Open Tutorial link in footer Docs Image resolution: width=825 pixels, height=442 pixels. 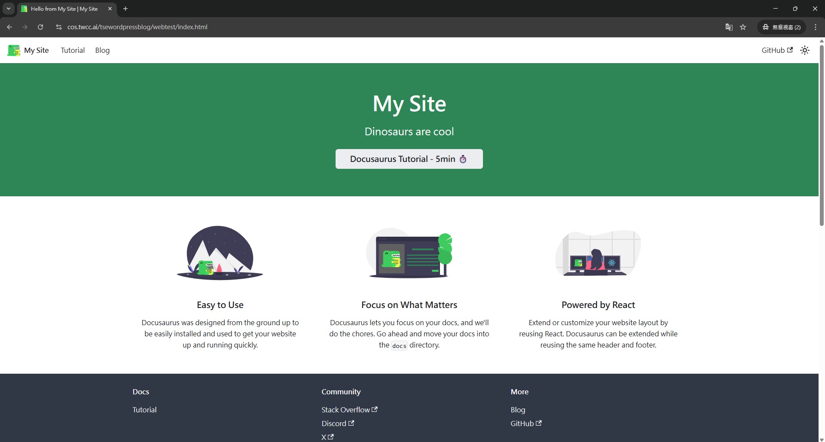pyautogui.click(x=144, y=410)
